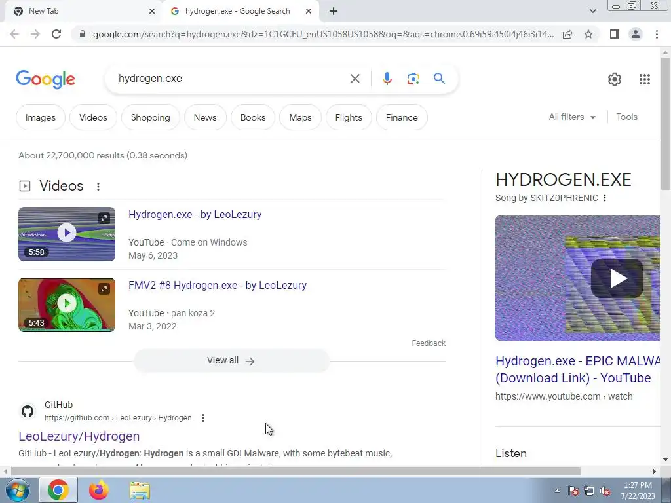Open the taskbar clock showing 1:27 PM
Viewport: 671px width, 503px height.
(x=638, y=491)
